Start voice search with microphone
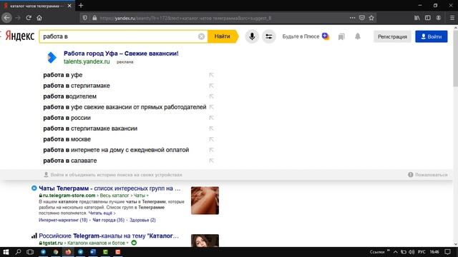This screenshot has height=257, width=458. [x=252, y=36]
